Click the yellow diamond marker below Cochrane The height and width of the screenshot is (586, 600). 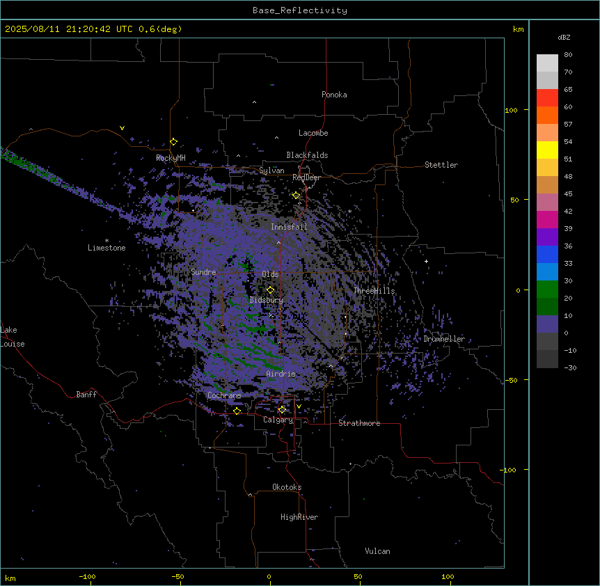237,411
